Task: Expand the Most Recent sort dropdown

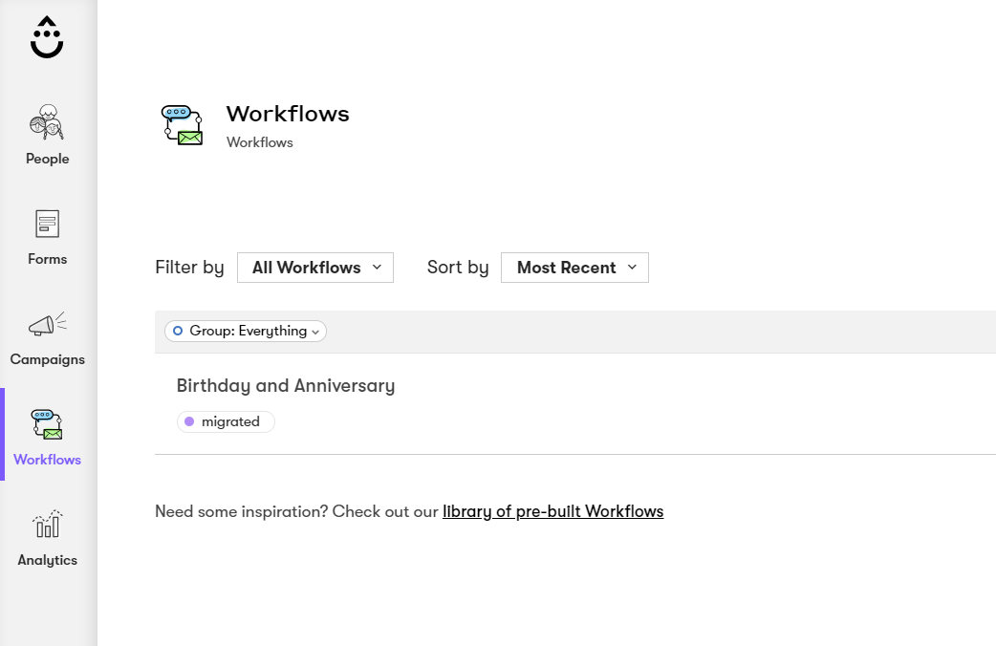Action: [574, 268]
